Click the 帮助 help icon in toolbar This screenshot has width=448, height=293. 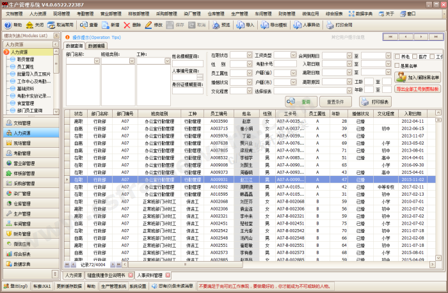click(x=13, y=25)
